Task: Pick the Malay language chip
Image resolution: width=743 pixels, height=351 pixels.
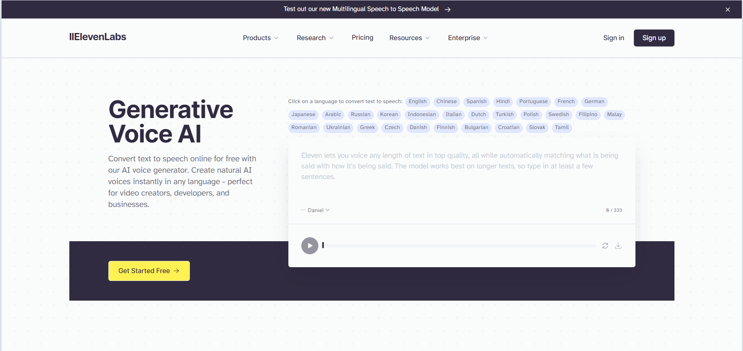Action: tap(614, 115)
